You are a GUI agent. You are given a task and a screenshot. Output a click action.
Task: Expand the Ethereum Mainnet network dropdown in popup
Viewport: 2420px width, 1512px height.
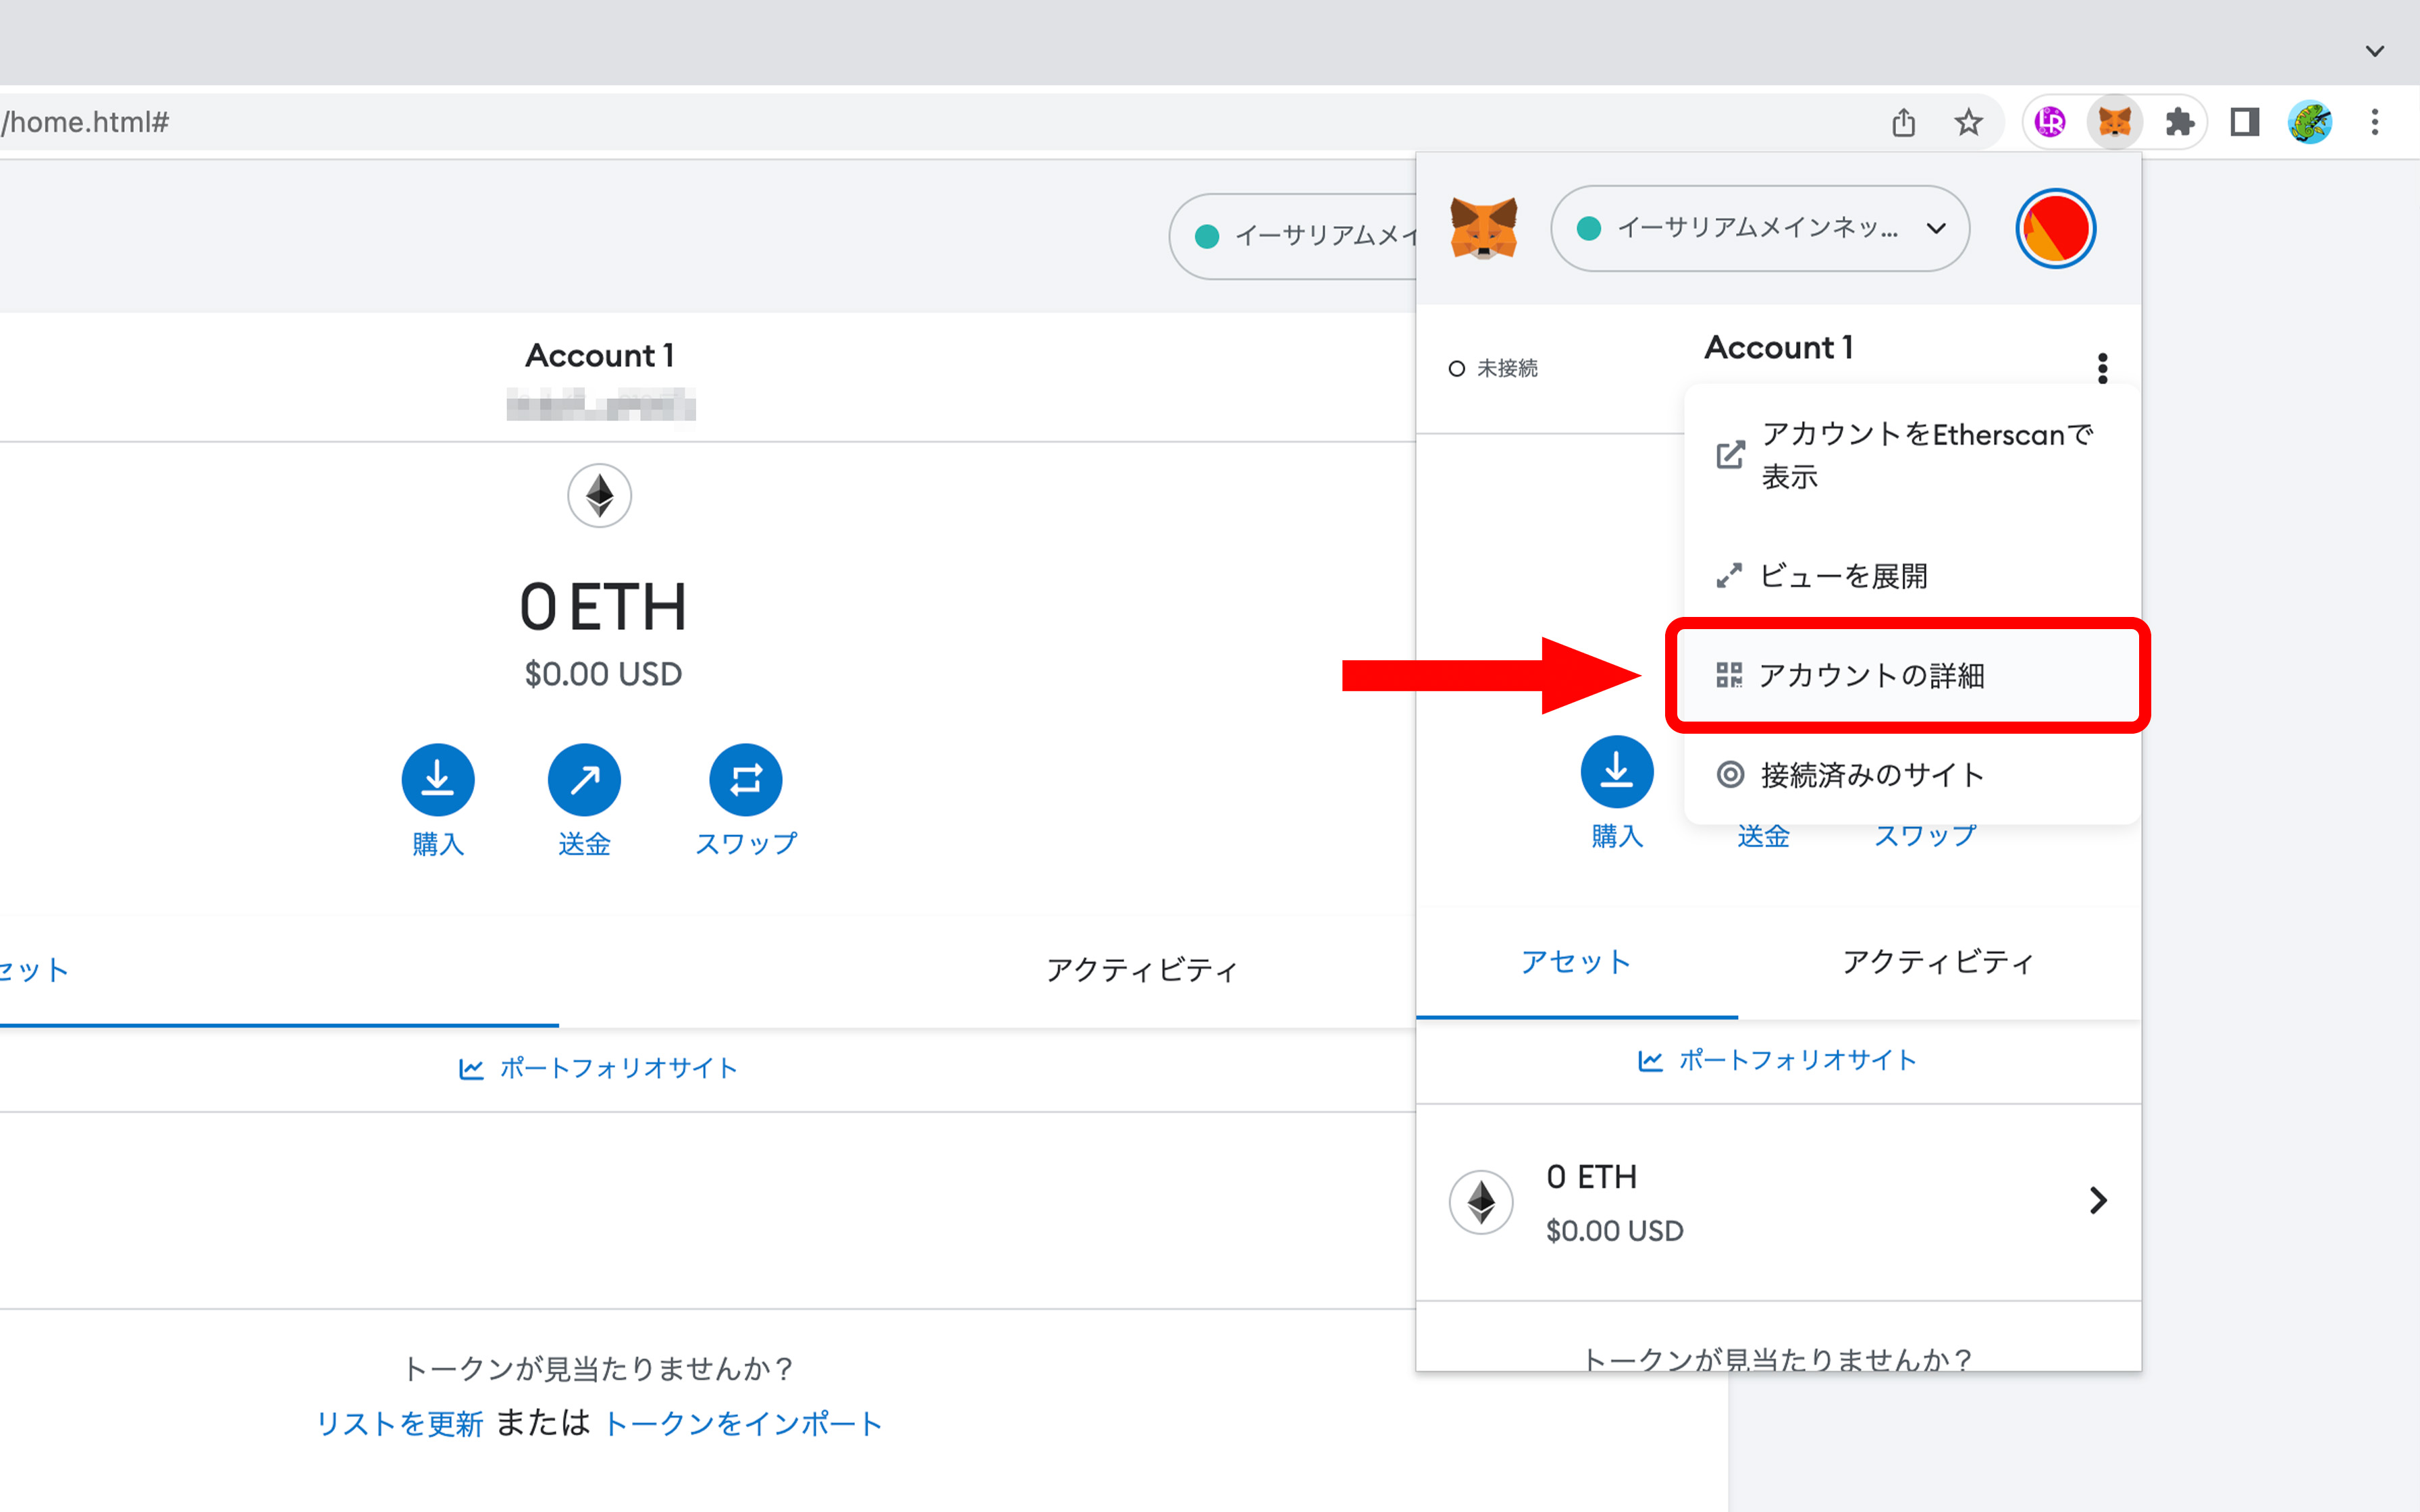coord(1759,228)
